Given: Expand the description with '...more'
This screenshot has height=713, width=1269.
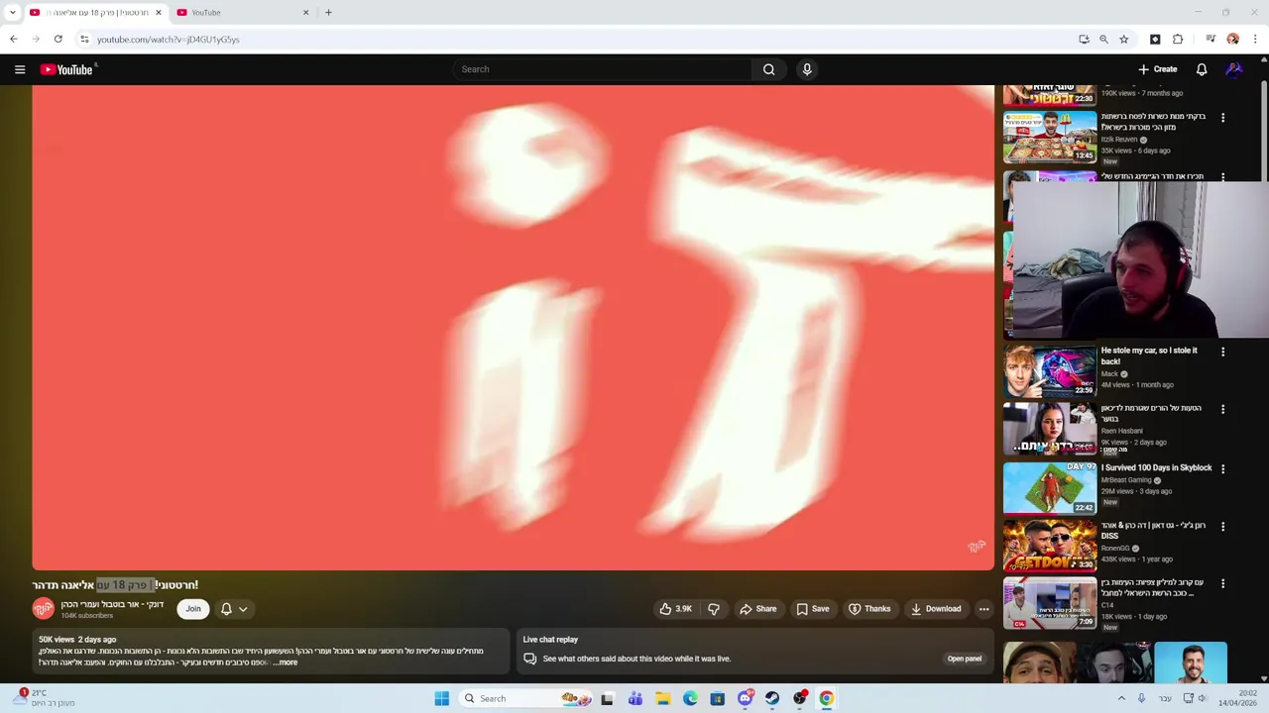Looking at the screenshot, I should tap(285, 662).
